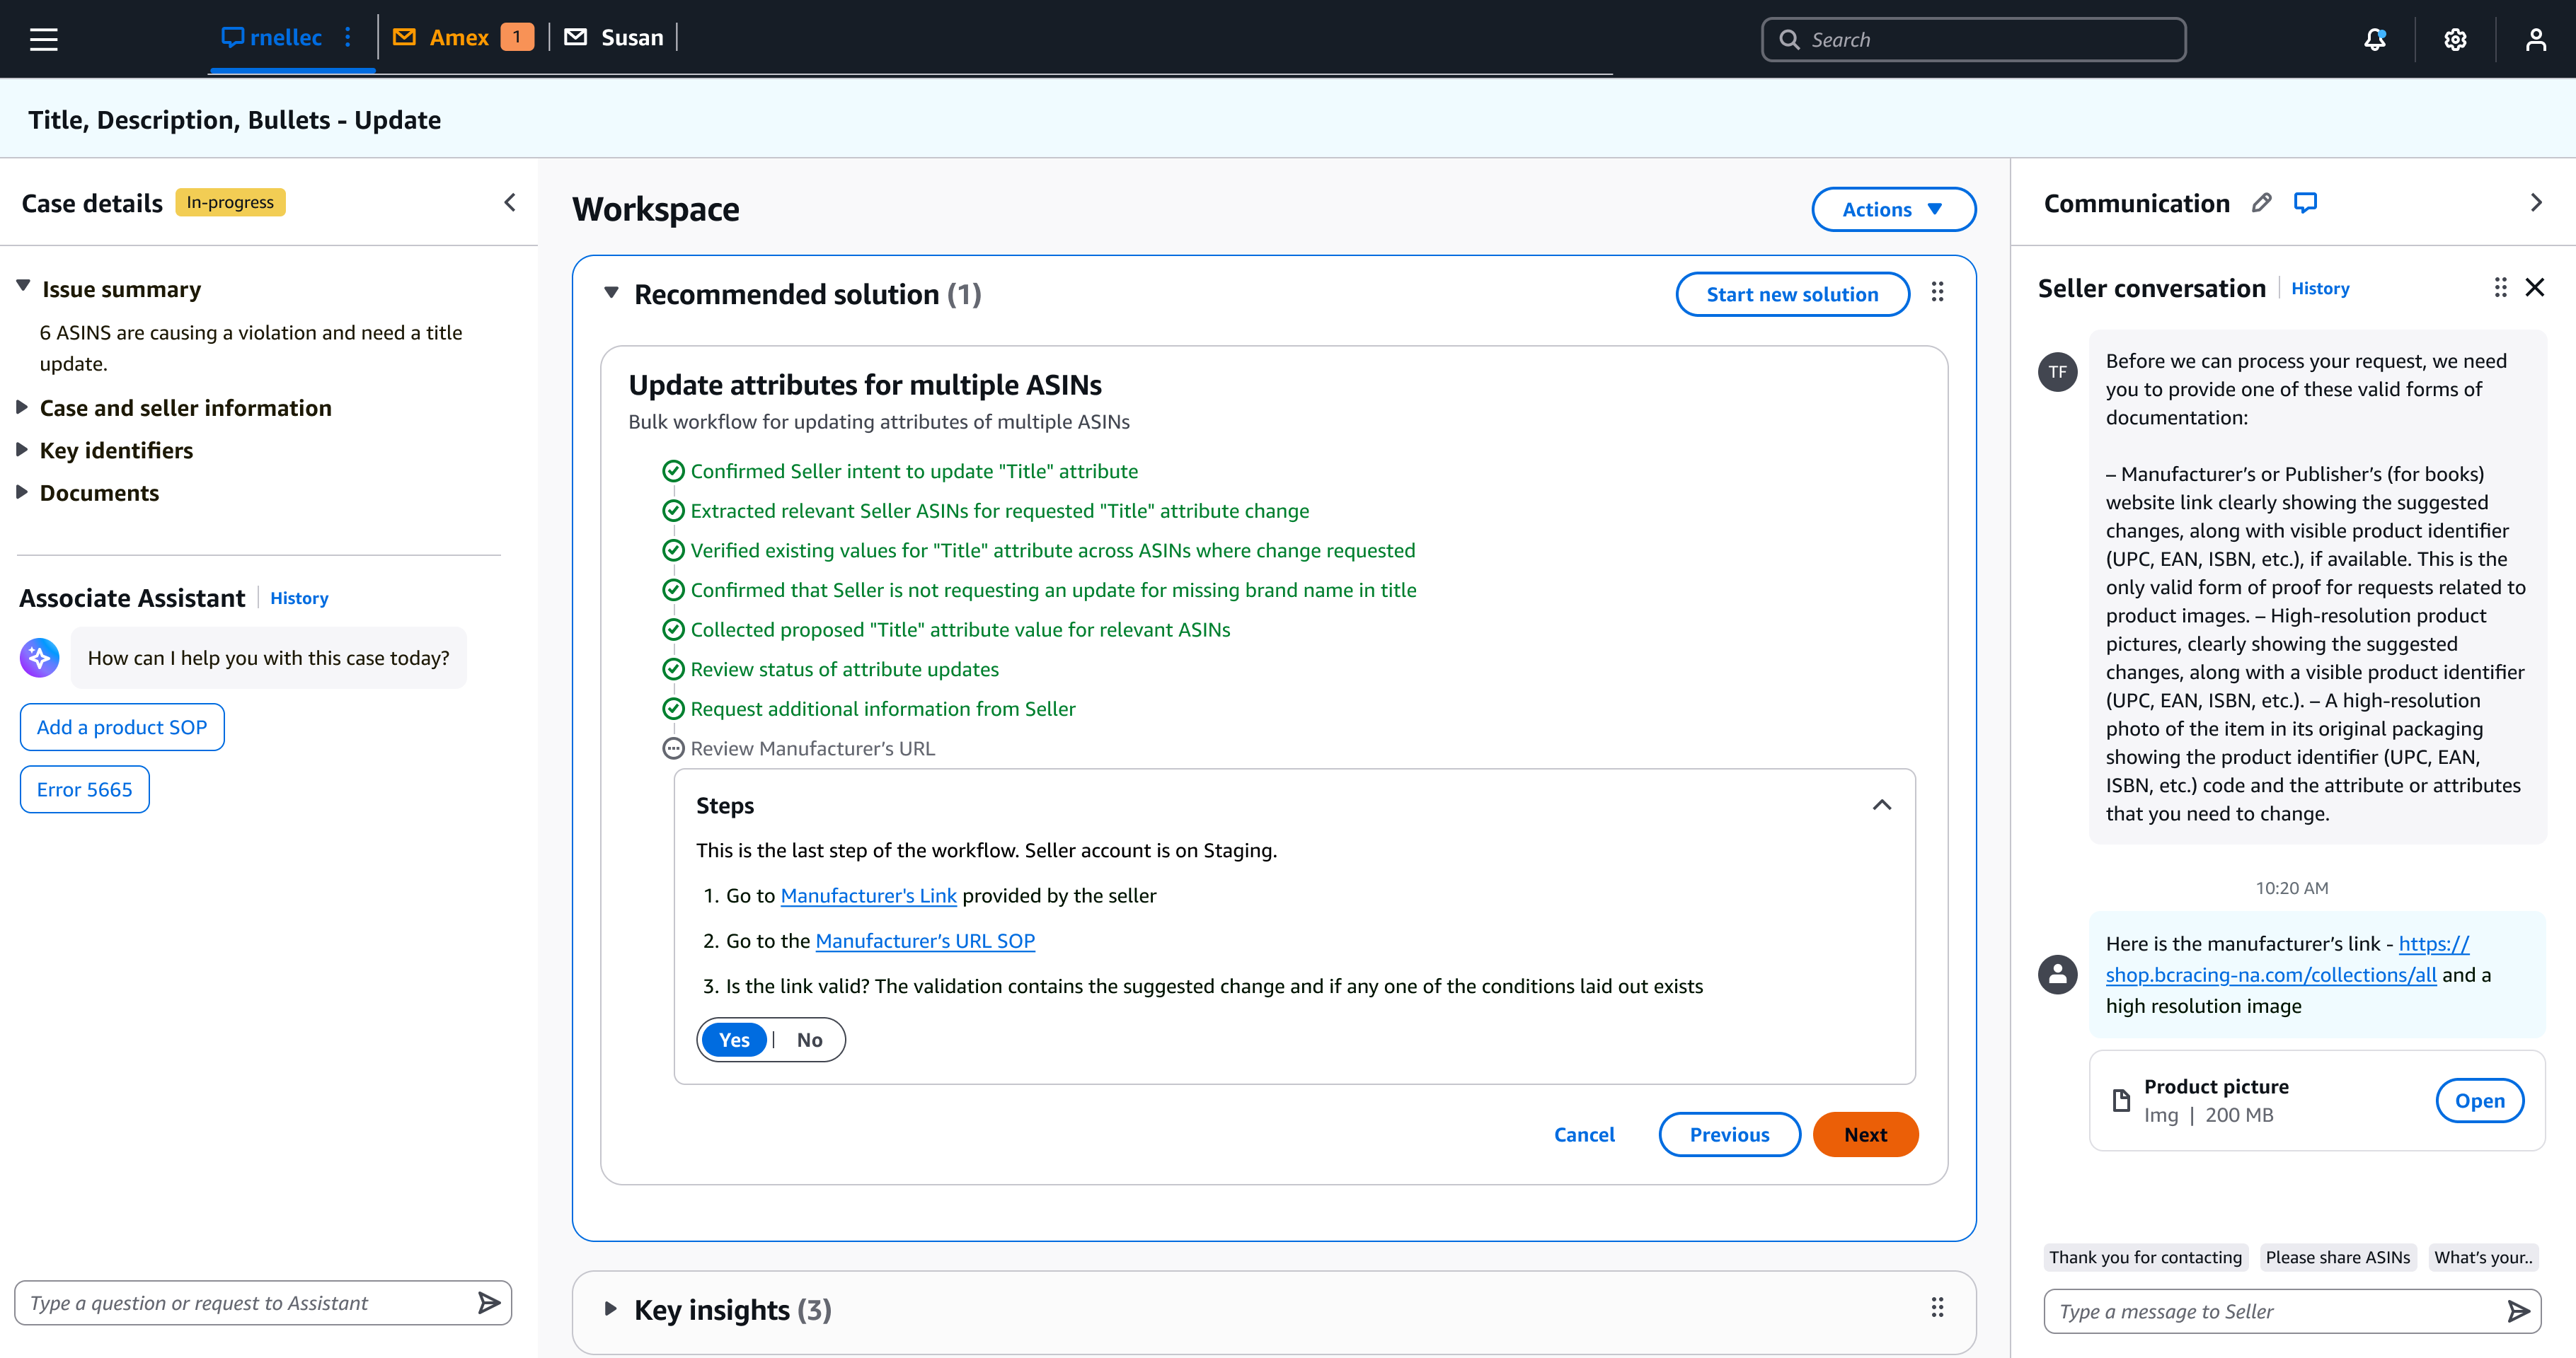Select No for link validity

pyautogui.click(x=809, y=1039)
